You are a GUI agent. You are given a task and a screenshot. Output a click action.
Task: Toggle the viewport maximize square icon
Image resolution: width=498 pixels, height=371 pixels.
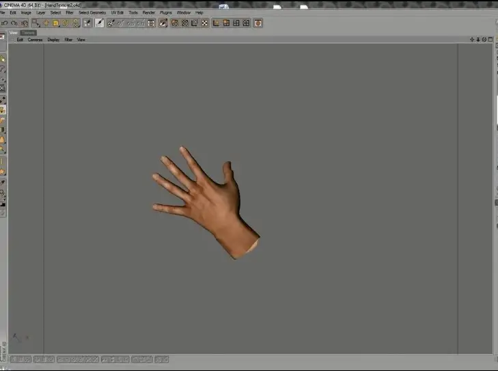(x=490, y=40)
